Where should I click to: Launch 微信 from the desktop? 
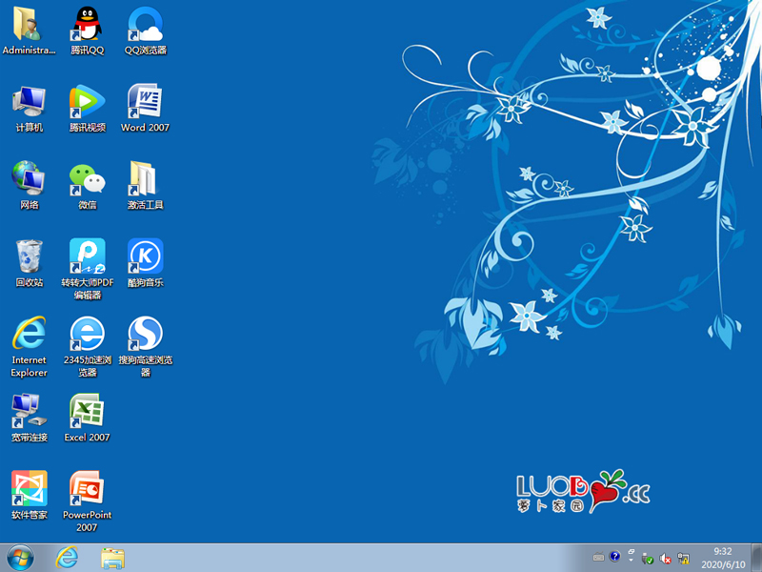point(87,185)
